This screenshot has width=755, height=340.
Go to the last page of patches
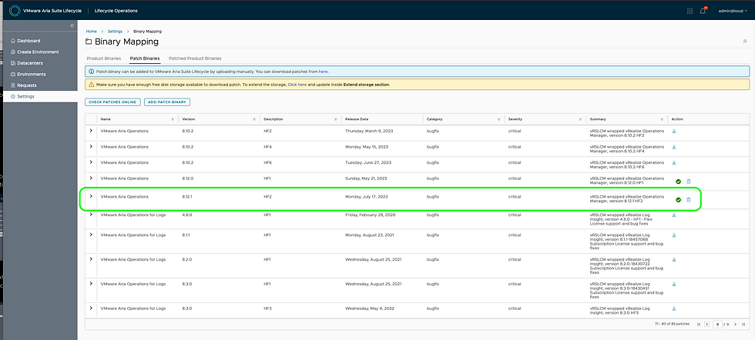[743, 324]
